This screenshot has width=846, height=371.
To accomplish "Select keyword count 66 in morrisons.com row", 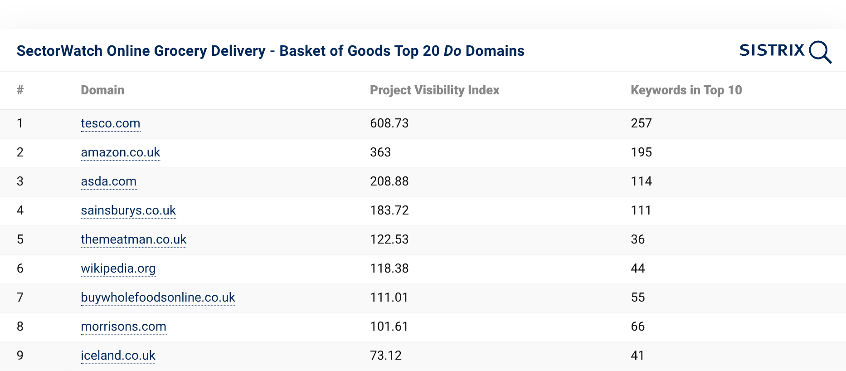I will (x=638, y=327).
